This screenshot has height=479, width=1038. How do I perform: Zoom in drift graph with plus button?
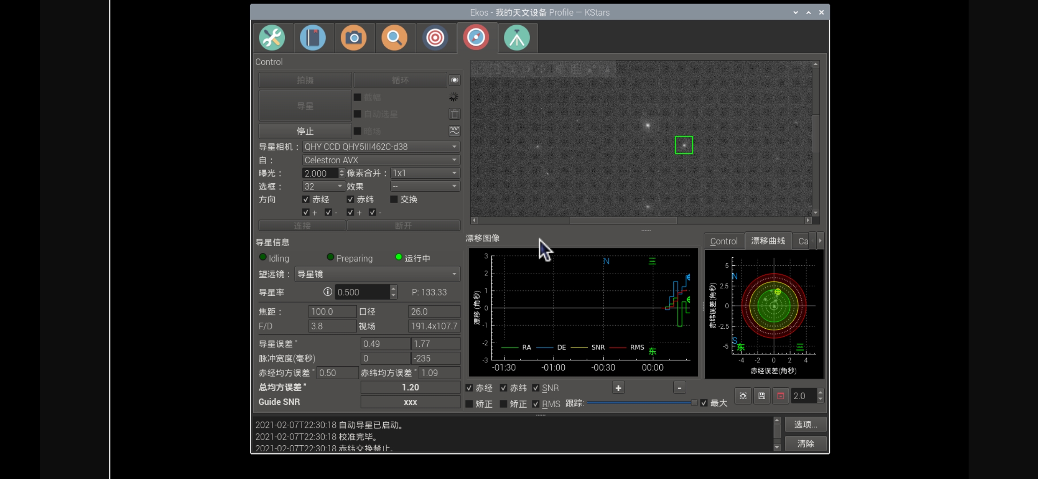click(618, 388)
